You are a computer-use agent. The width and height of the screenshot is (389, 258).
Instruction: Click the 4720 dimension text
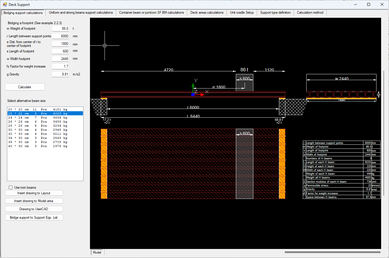click(169, 70)
